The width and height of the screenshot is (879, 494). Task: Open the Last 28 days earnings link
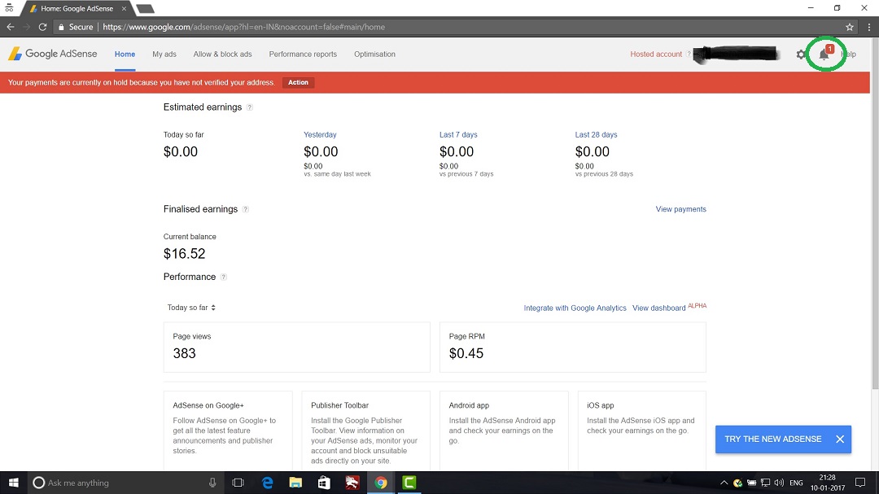point(596,134)
